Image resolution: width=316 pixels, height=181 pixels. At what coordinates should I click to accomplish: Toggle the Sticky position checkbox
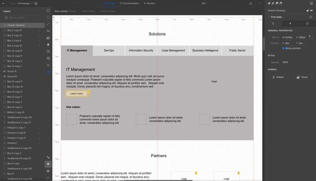284,48
